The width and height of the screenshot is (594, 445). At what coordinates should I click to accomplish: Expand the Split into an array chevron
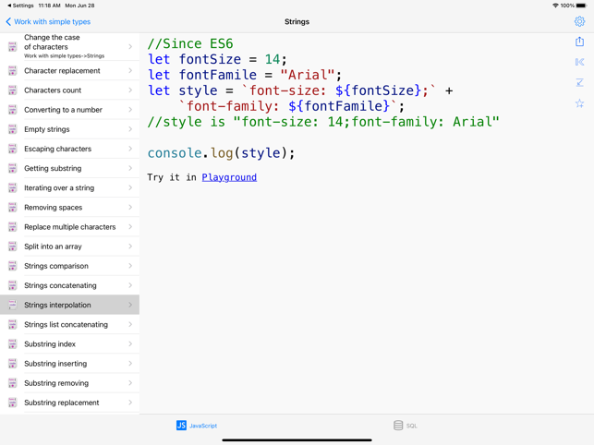point(130,247)
